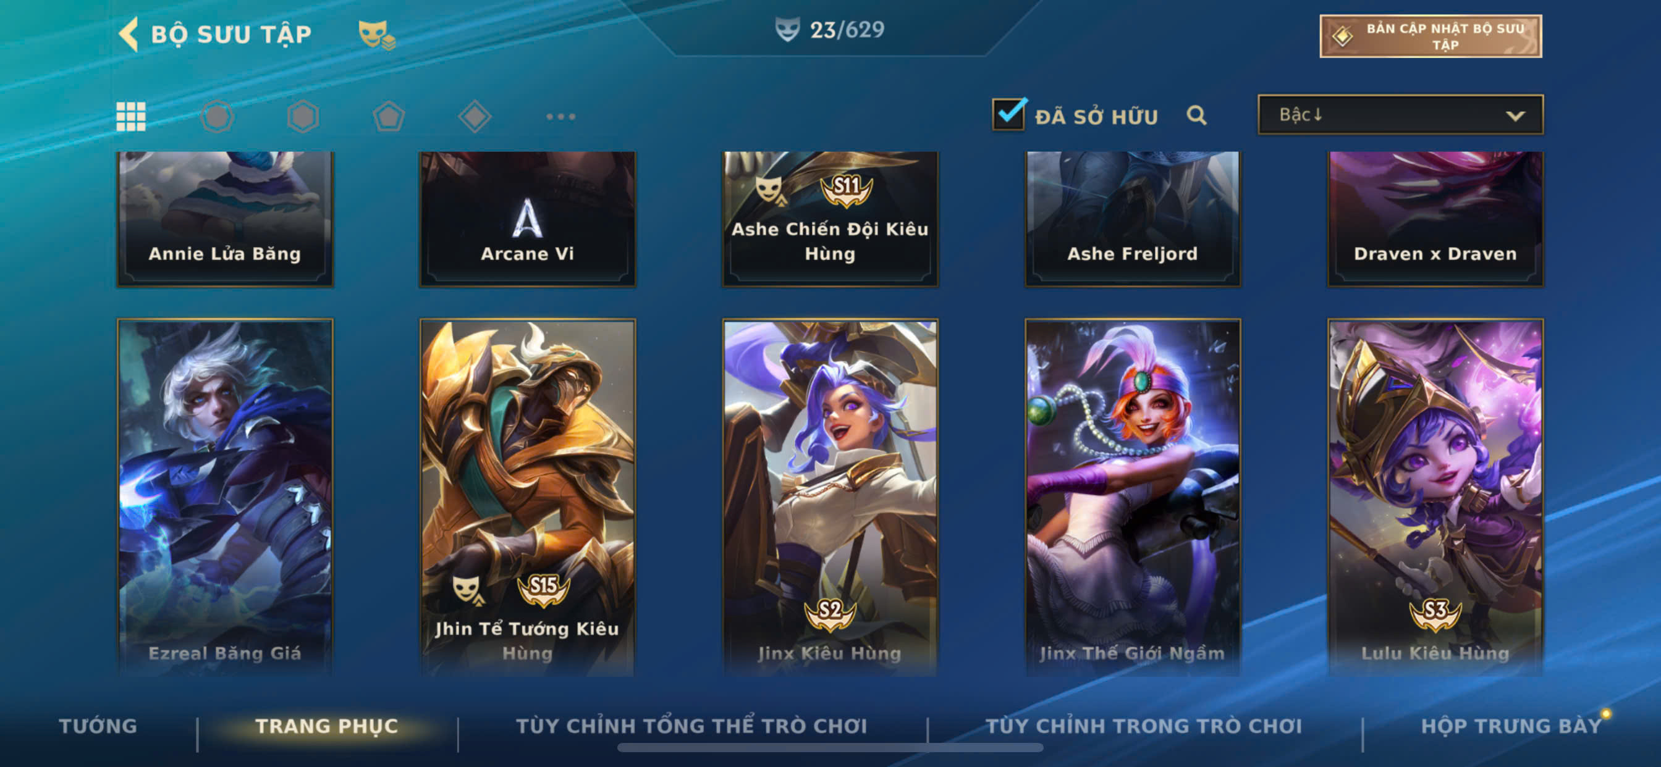Viewport: 1661px width, 767px height.
Task: Select the grid all-skins filter icon
Action: 131,117
